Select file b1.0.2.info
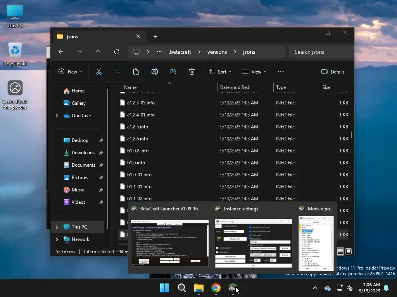The image size is (397, 297). point(138,151)
